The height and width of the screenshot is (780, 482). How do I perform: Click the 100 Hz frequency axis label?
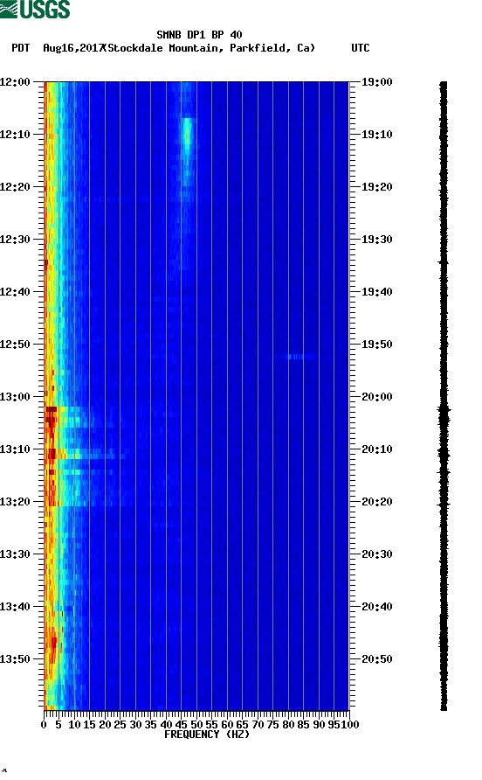350,725
